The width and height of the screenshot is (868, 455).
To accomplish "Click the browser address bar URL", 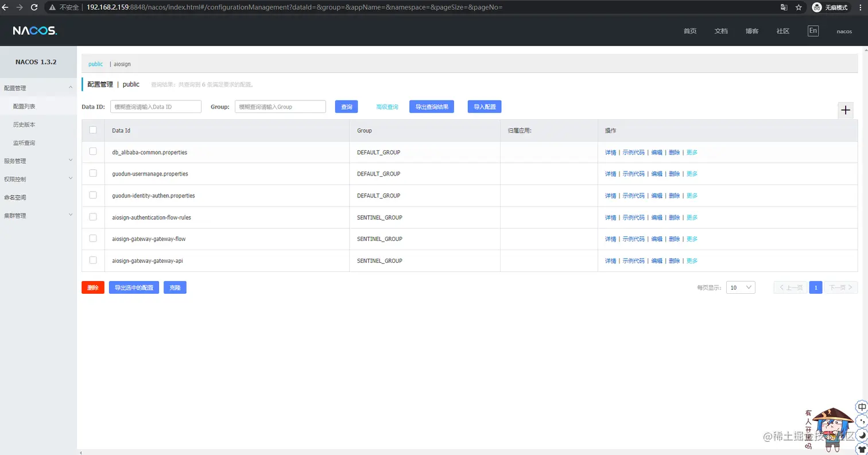I will [x=294, y=7].
